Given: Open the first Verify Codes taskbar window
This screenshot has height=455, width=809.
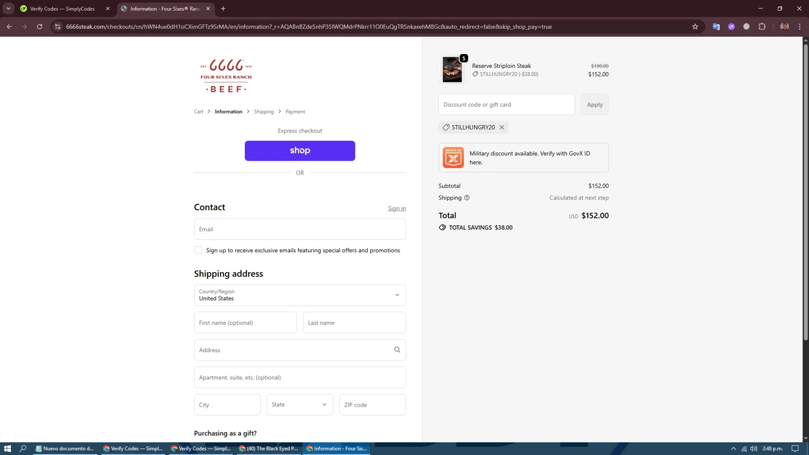Looking at the screenshot, I should [x=133, y=449].
